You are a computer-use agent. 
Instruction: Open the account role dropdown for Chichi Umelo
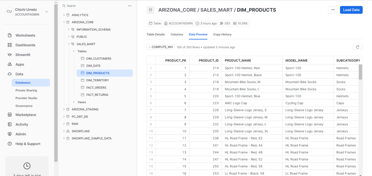[x=46, y=12]
